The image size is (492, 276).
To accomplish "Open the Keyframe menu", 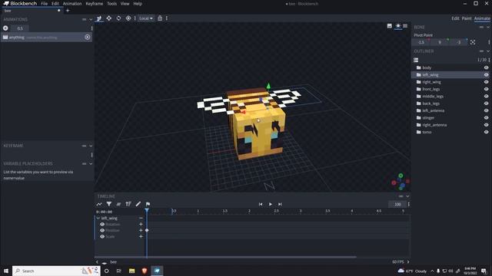I will tap(94, 4).
